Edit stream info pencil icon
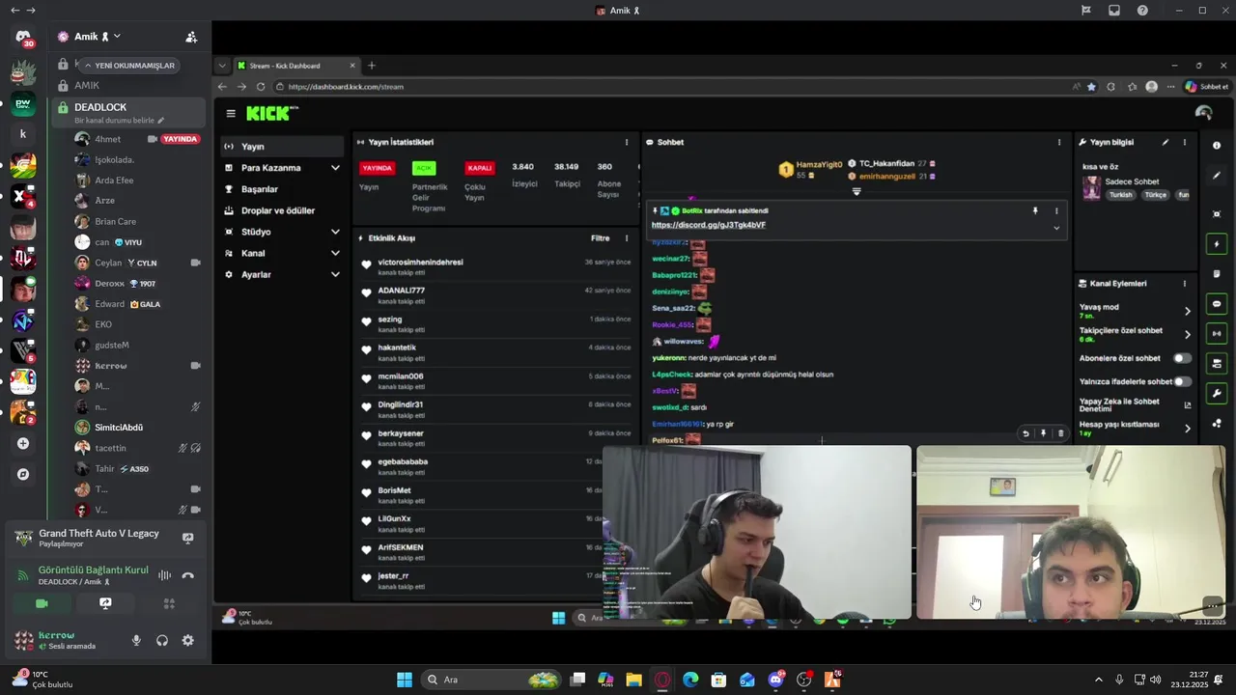This screenshot has width=1236, height=695. tap(1166, 142)
